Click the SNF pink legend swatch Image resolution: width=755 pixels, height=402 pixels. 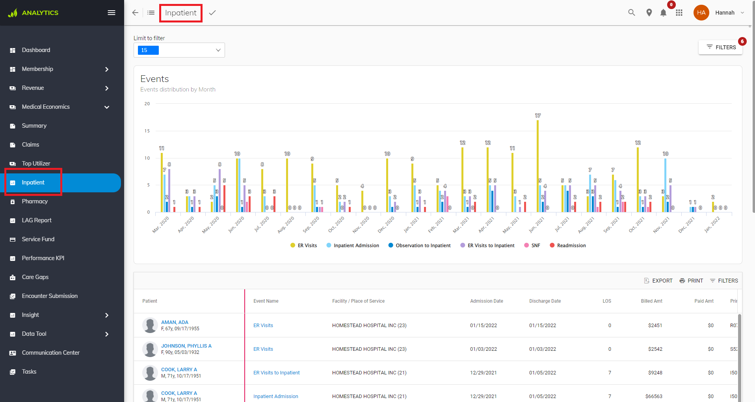point(526,245)
